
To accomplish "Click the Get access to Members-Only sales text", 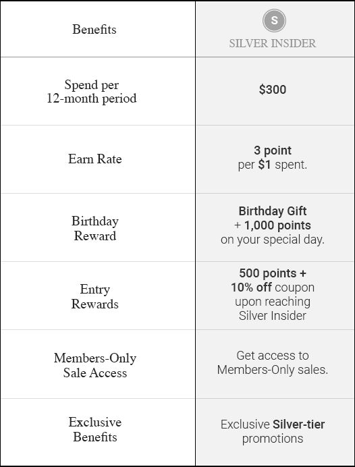I will pyautogui.click(x=273, y=363).
